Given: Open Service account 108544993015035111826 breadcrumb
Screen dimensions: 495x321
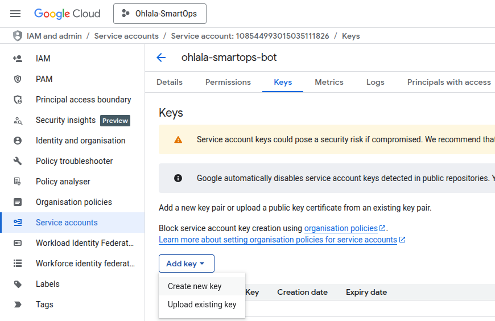Looking at the screenshot, I should coord(250,36).
